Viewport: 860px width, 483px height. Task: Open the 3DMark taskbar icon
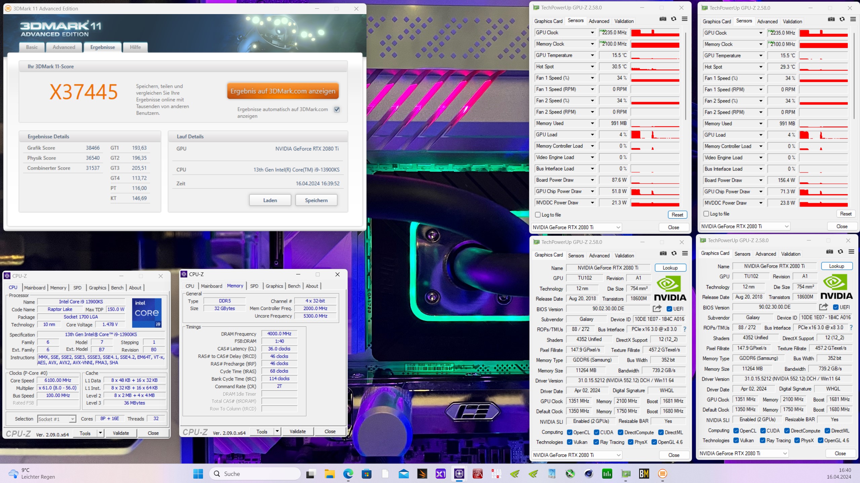422,474
